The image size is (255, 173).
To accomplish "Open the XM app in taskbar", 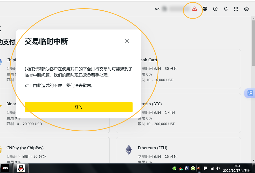I will click(x=5, y=168).
